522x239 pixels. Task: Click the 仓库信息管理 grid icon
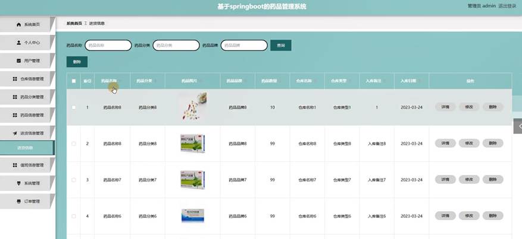(x=15, y=79)
